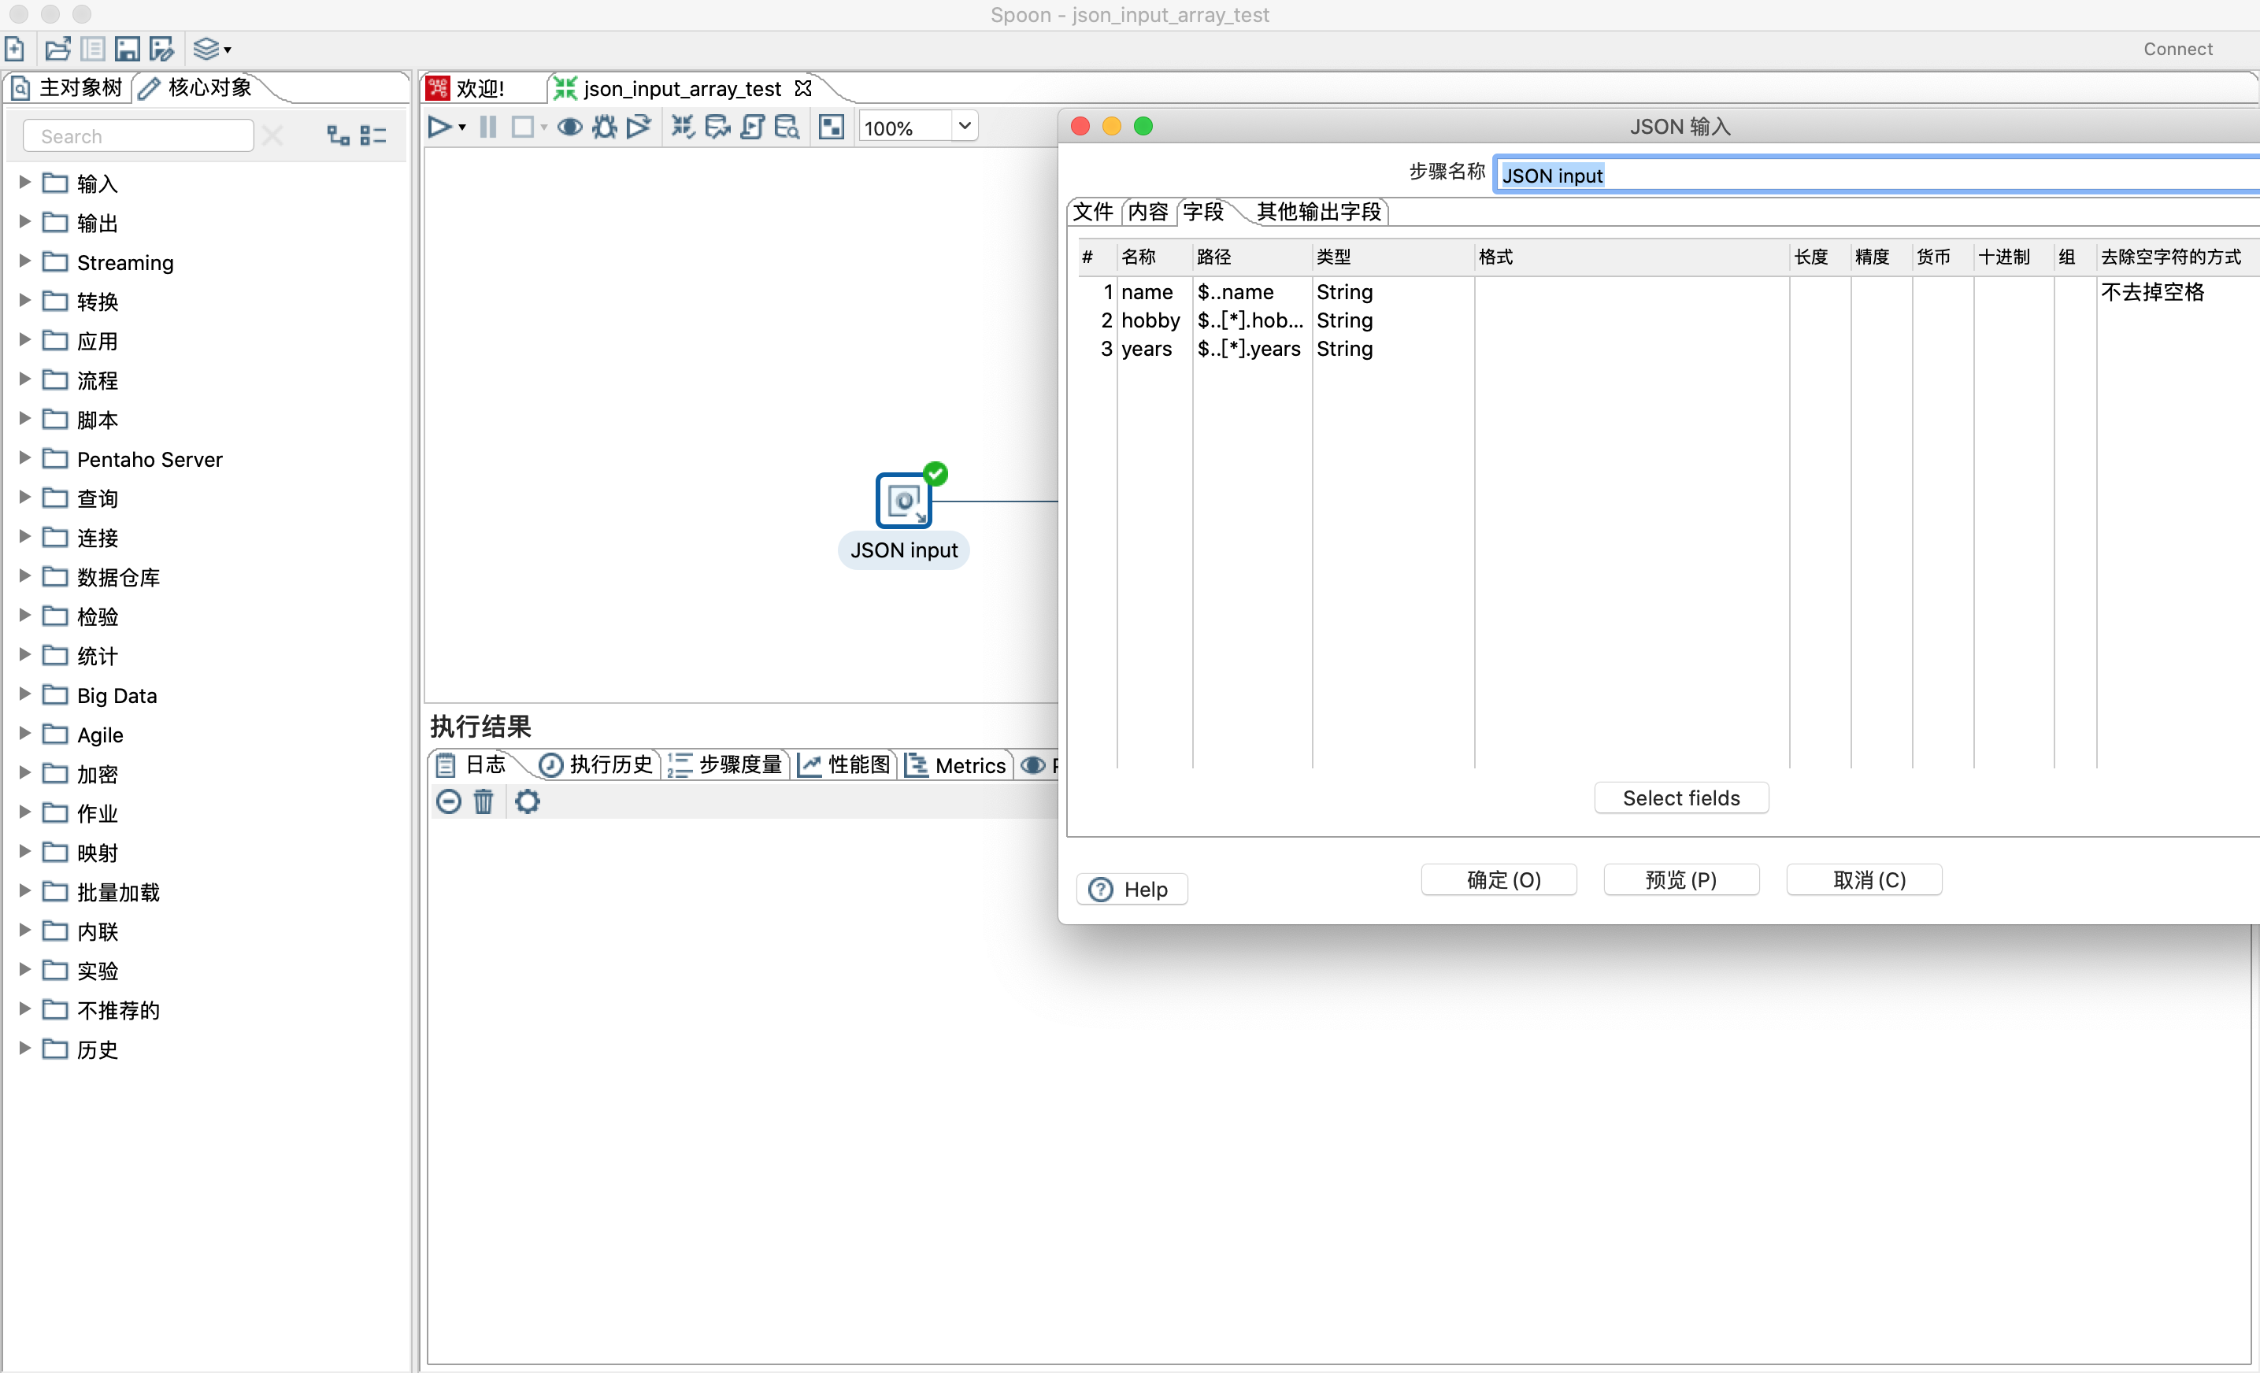Open the 步骤度量 results tab
Viewport: 2260px width, 1373px height.
[x=728, y=764]
